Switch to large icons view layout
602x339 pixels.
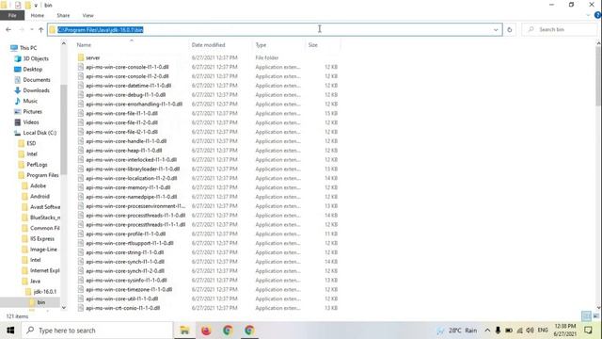click(x=595, y=316)
